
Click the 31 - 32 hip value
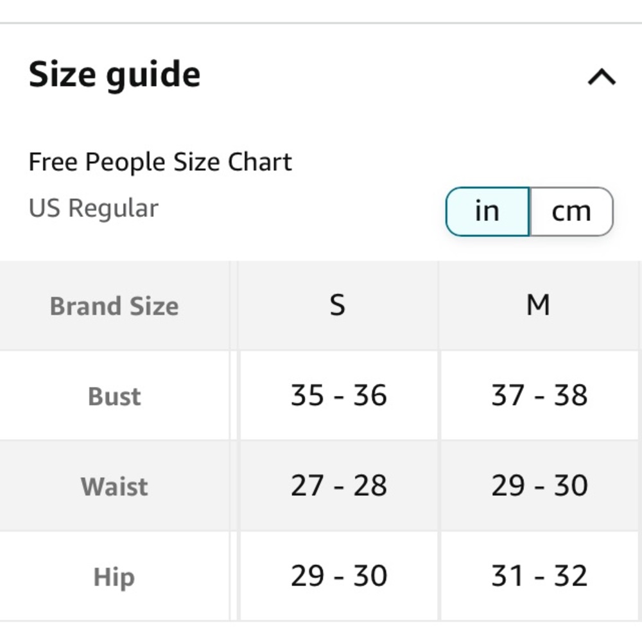(540, 576)
